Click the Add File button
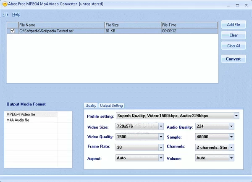The width and height of the screenshot is (252, 182). 234,25
